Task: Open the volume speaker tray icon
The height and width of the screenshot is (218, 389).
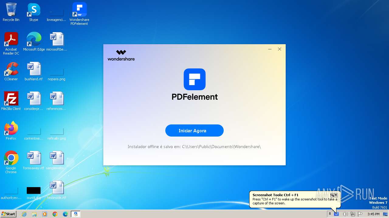Action: [345, 214]
